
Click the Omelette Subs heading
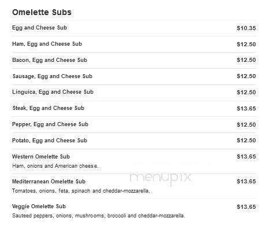click(x=42, y=12)
